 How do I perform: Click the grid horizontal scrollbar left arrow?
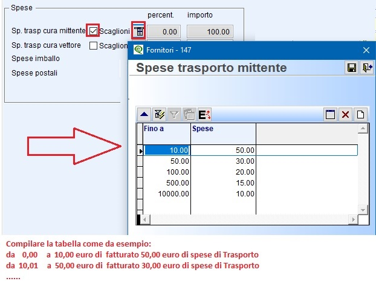click(145, 219)
